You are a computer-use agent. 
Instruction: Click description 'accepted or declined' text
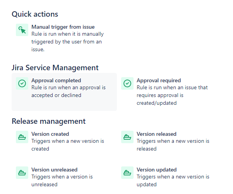coord(57,95)
